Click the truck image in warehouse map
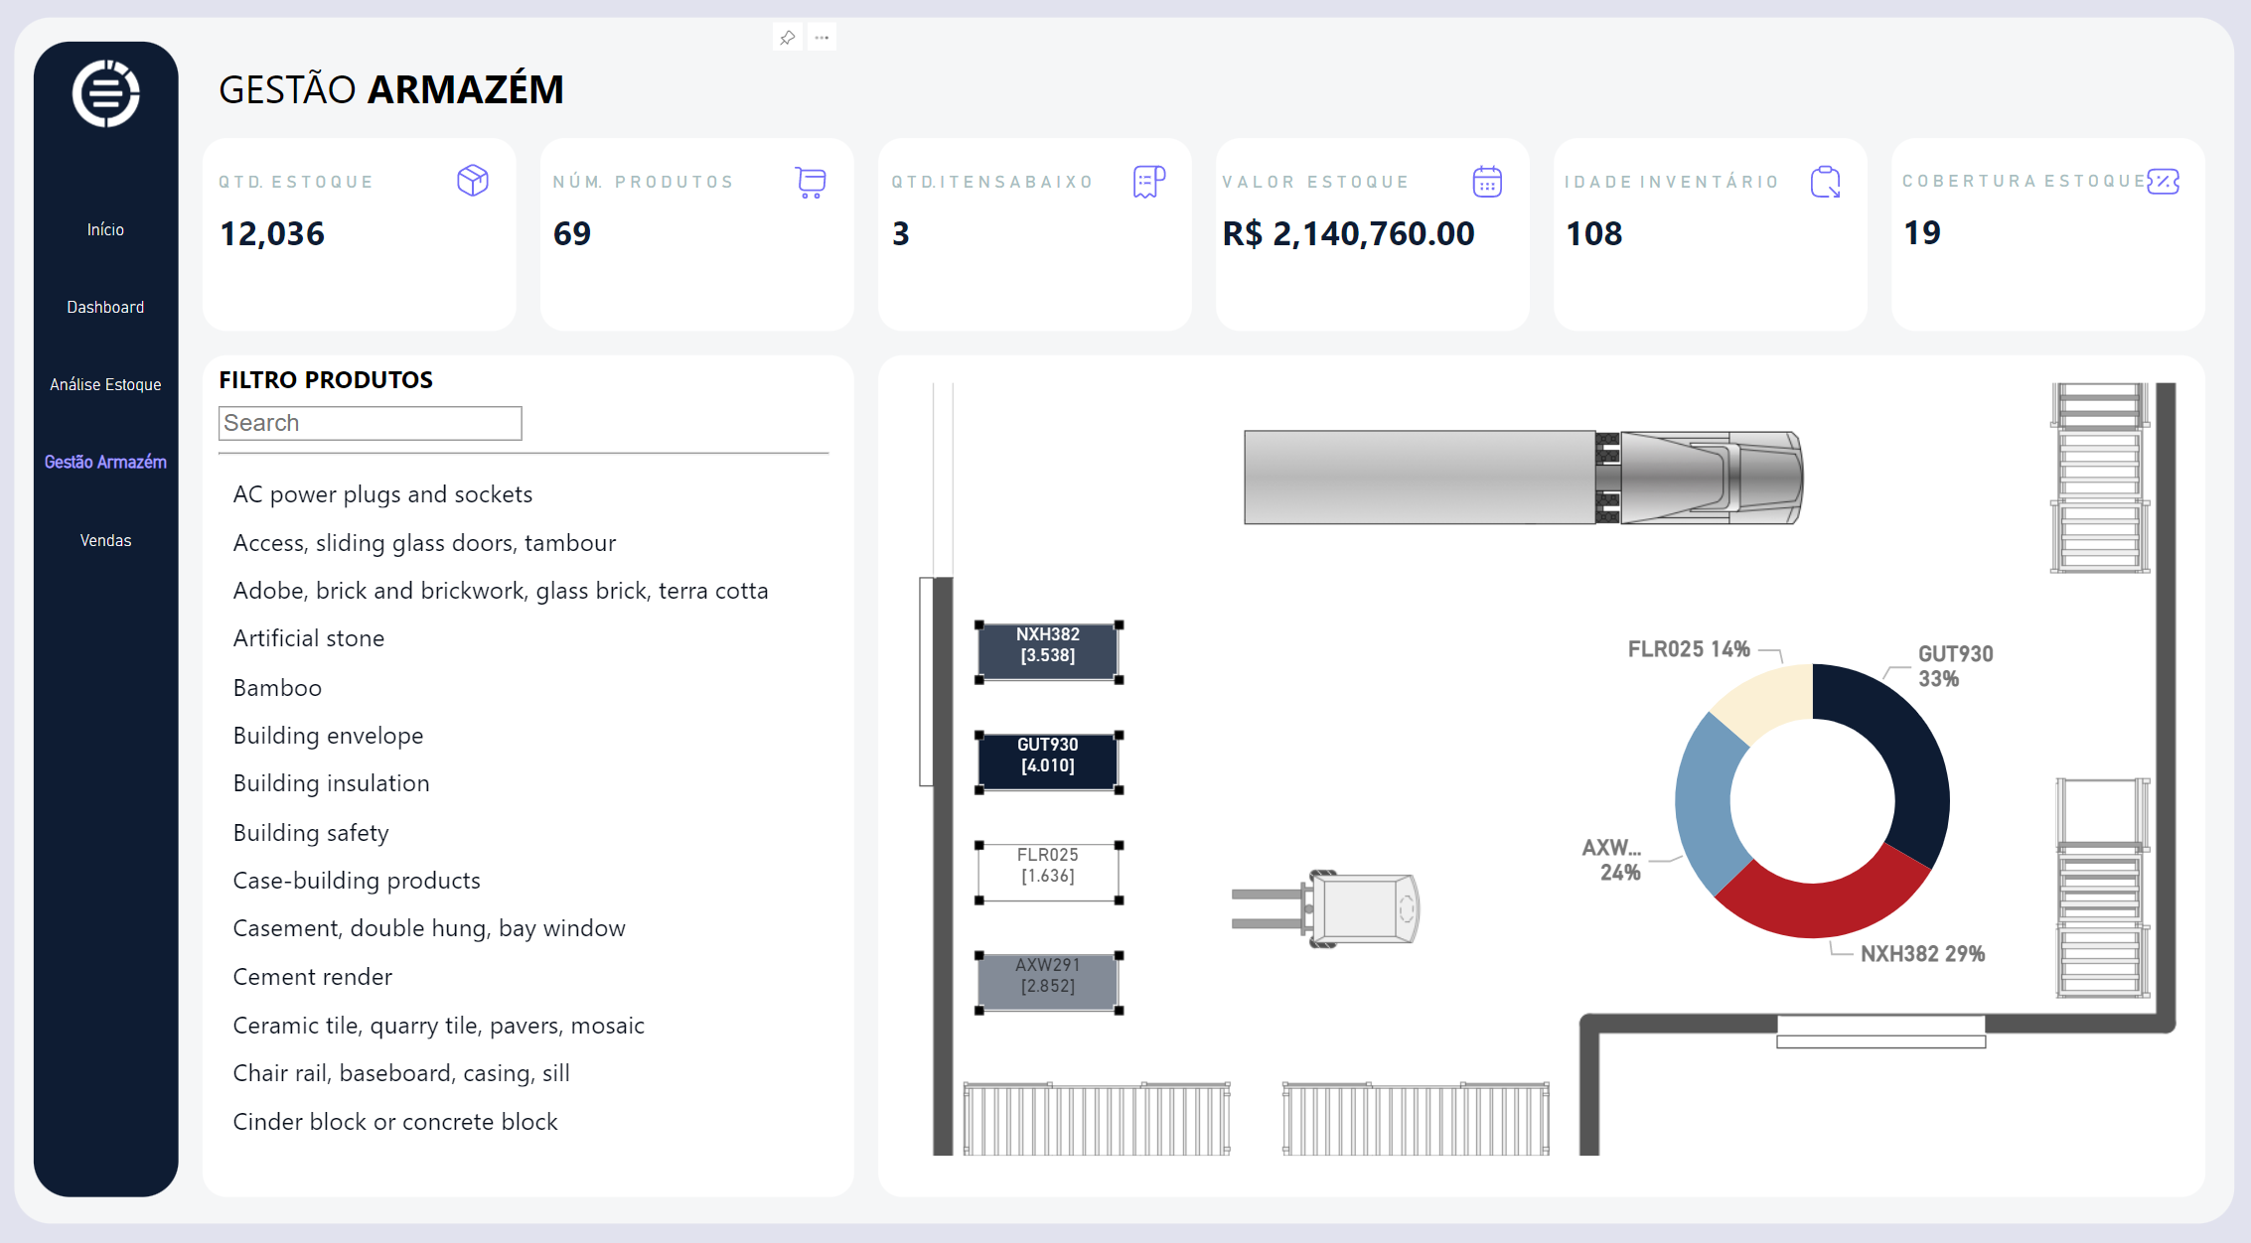 (x=1522, y=478)
